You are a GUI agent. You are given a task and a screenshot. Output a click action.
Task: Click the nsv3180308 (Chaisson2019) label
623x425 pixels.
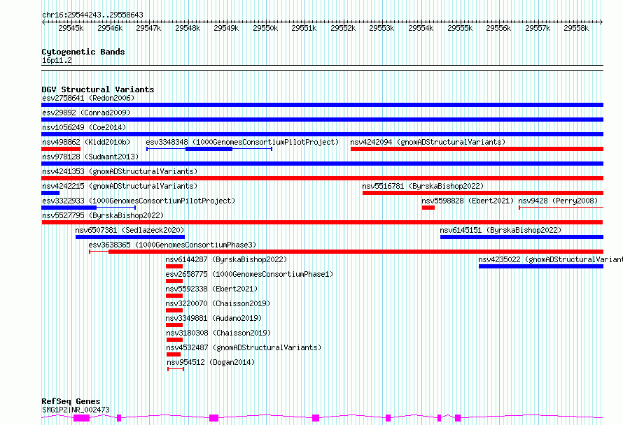(x=218, y=333)
